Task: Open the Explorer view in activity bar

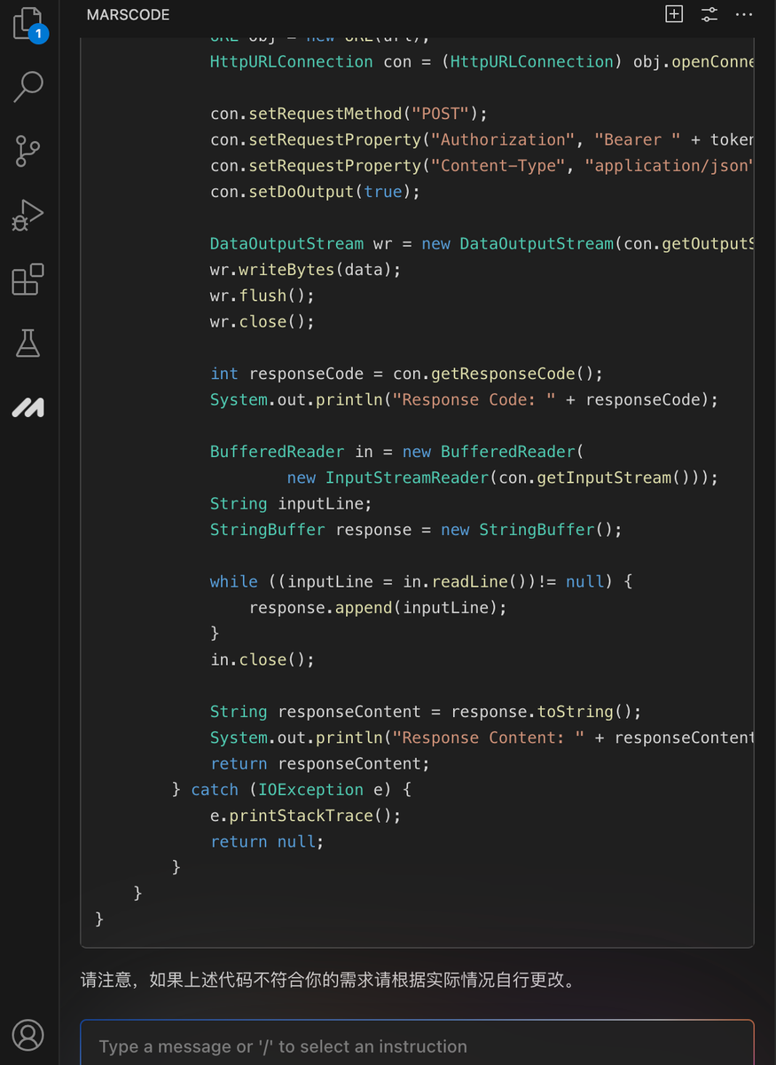Action: click(x=28, y=23)
